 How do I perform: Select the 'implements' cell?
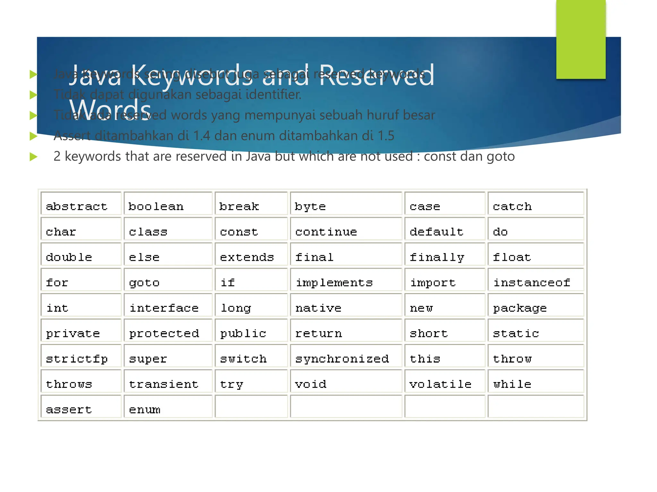point(346,279)
